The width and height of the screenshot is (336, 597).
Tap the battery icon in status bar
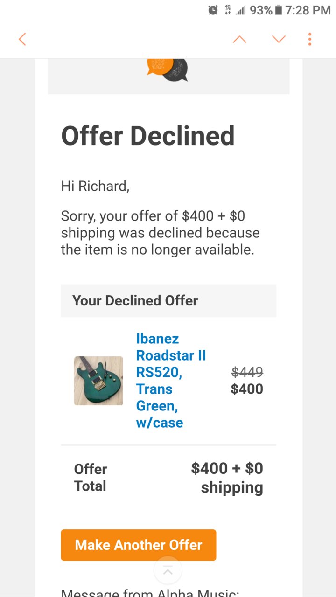pos(279,10)
